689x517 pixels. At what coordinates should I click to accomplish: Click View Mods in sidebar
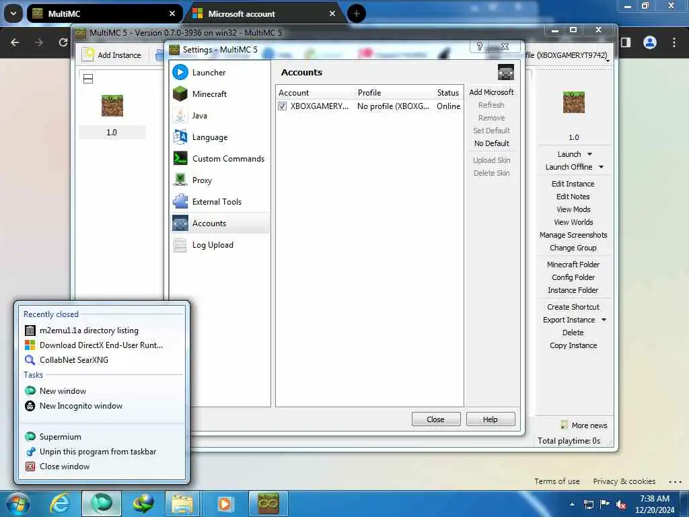(573, 209)
